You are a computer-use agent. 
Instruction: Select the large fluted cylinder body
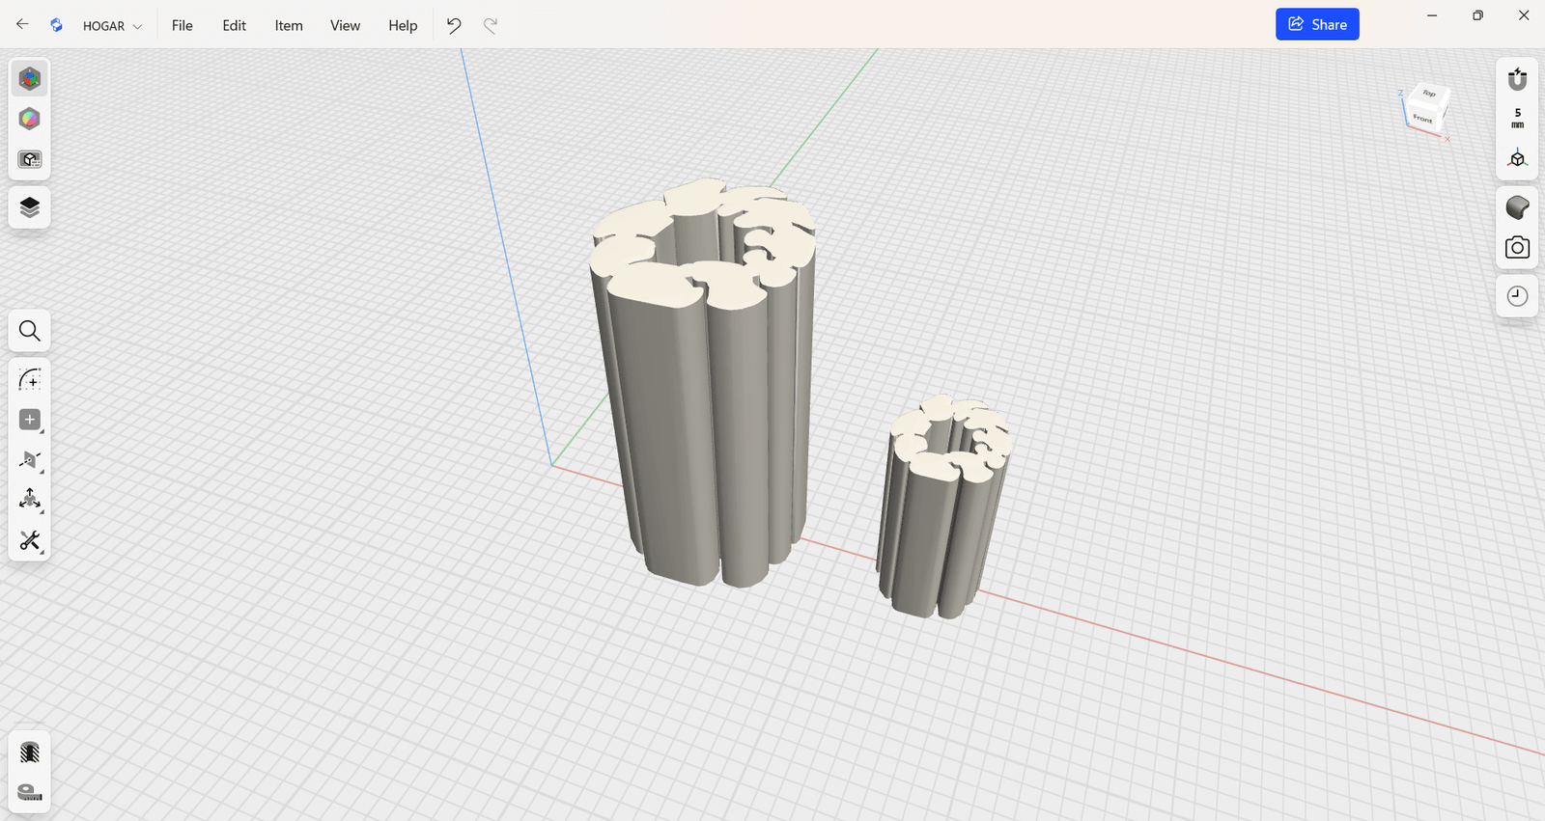(x=705, y=386)
